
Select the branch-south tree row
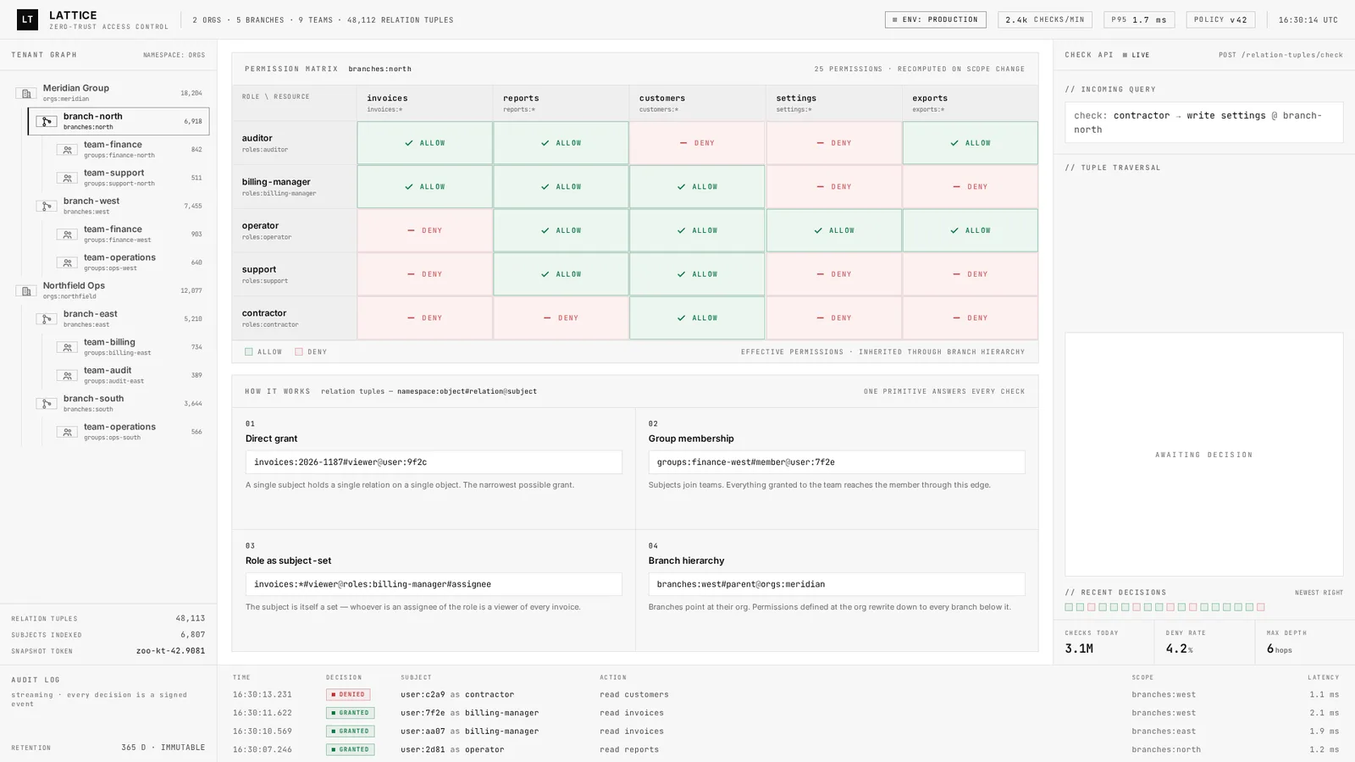pyautogui.click(x=119, y=403)
